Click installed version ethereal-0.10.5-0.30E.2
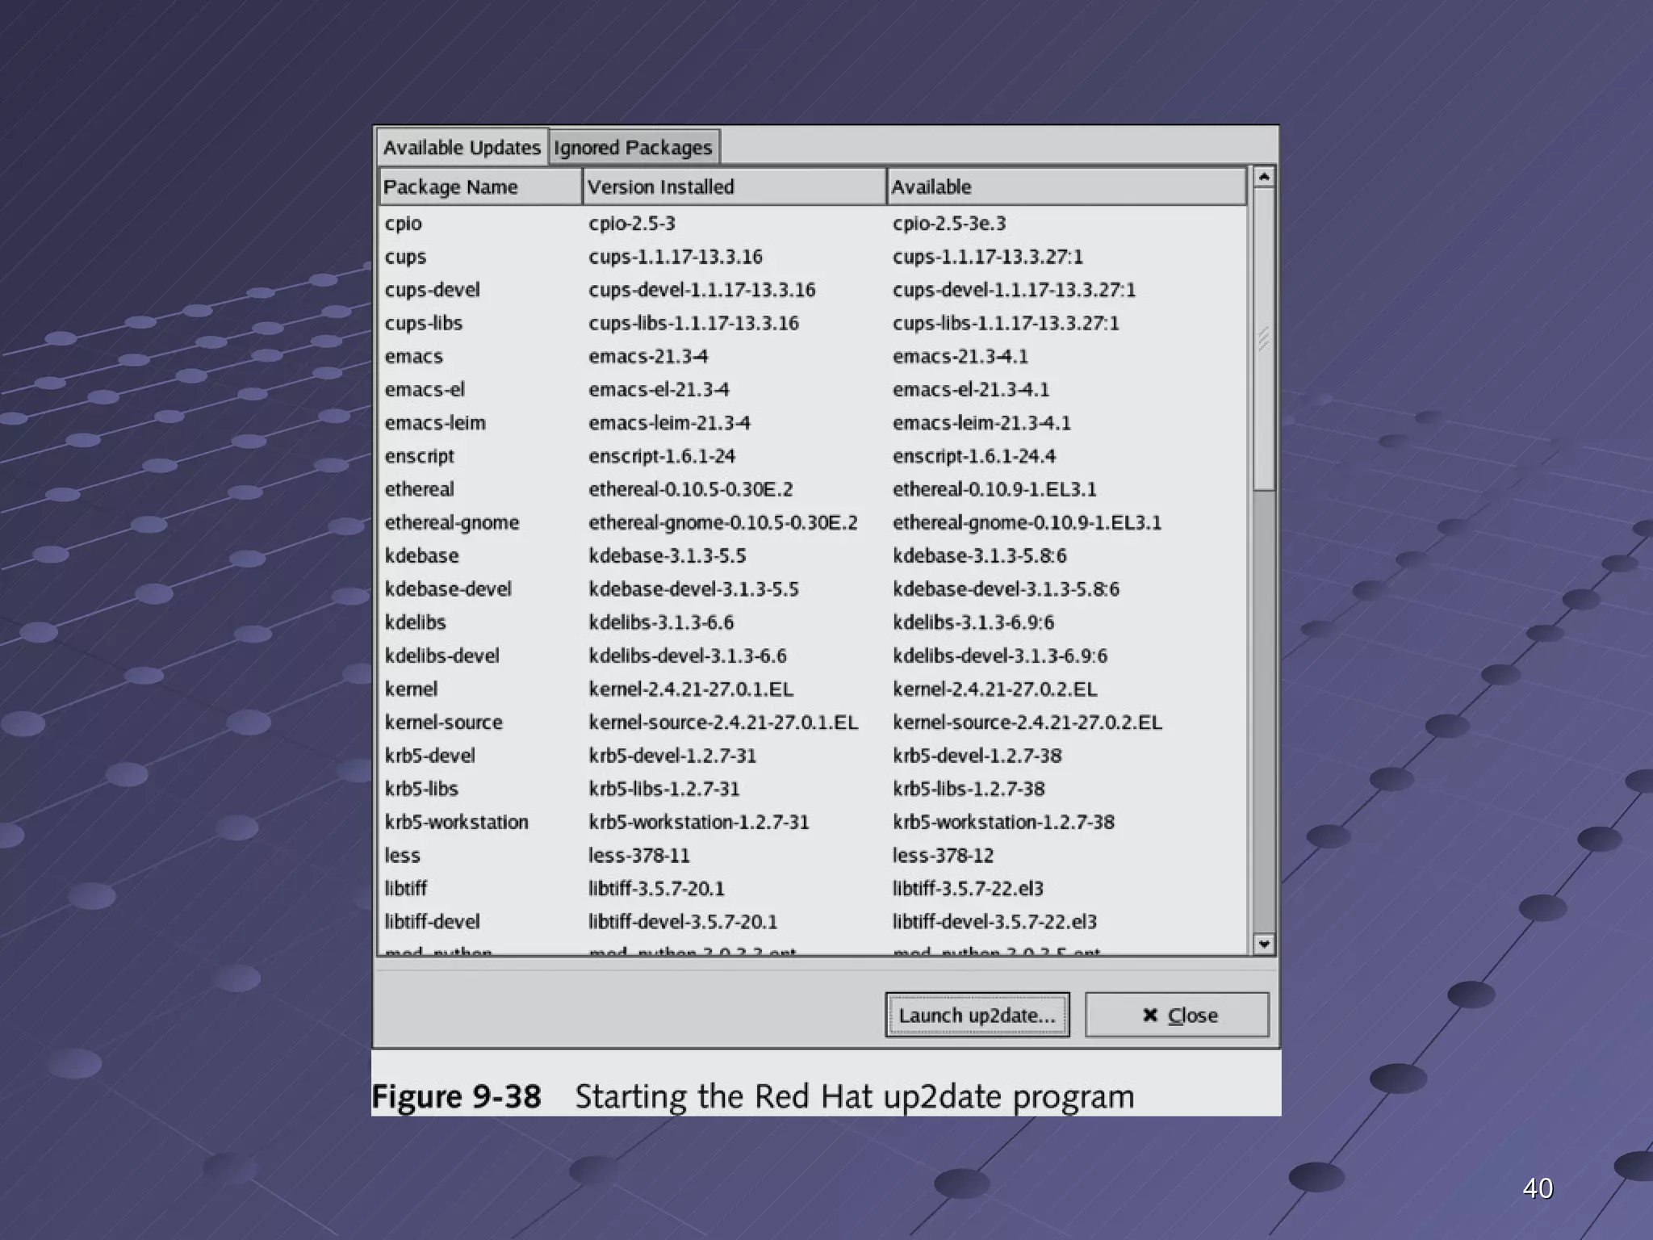This screenshot has height=1240, width=1653. pos(691,489)
